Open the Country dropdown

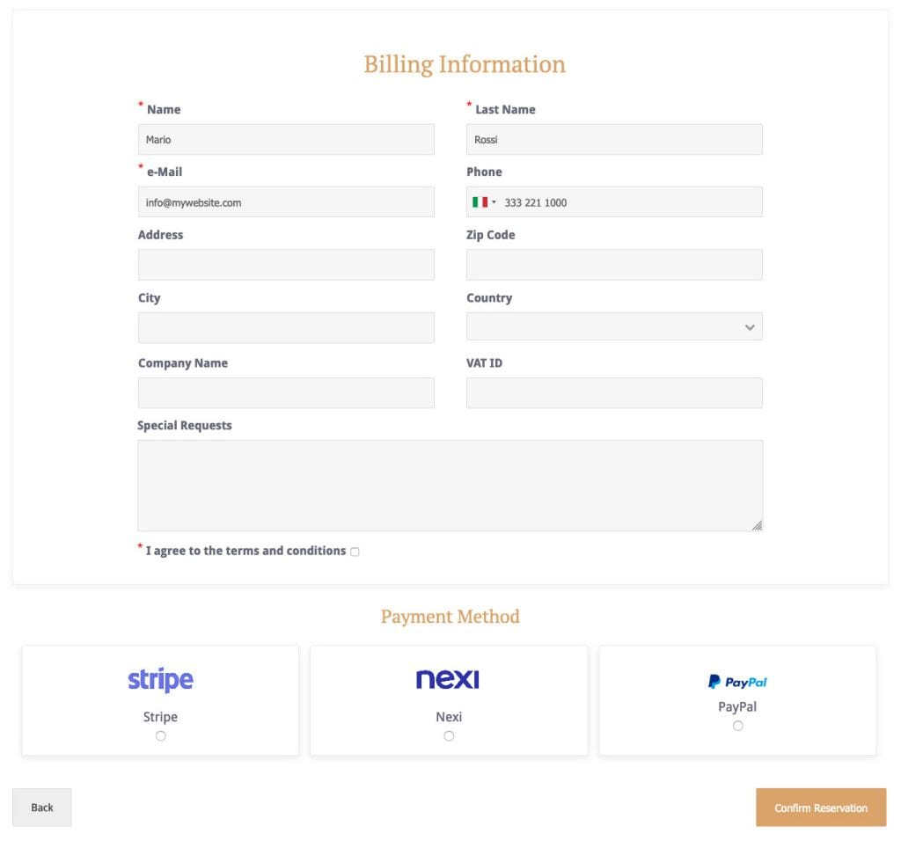click(x=613, y=326)
